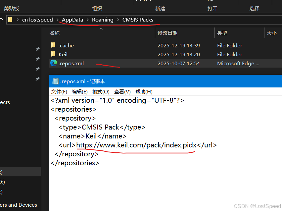The image size is (282, 211).
Task: Click 剪贴板 ribbon group label
Action: coord(11,9)
